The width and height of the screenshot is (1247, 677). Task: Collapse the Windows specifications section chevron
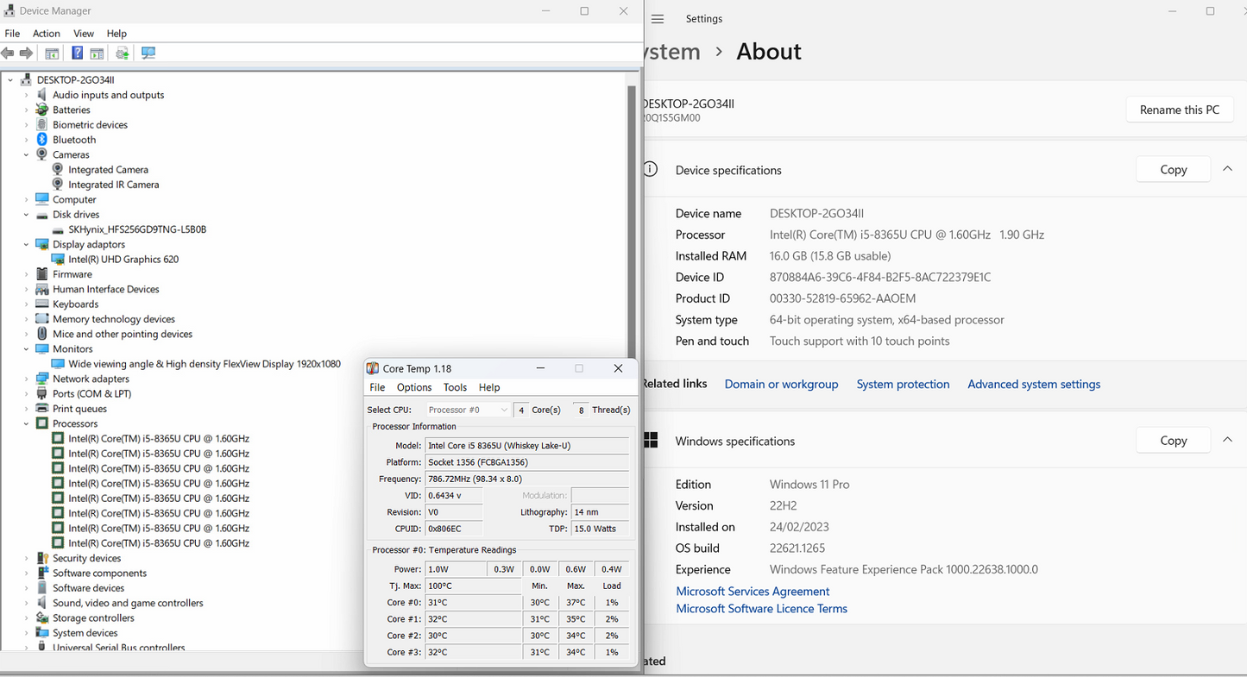tap(1227, 440)
